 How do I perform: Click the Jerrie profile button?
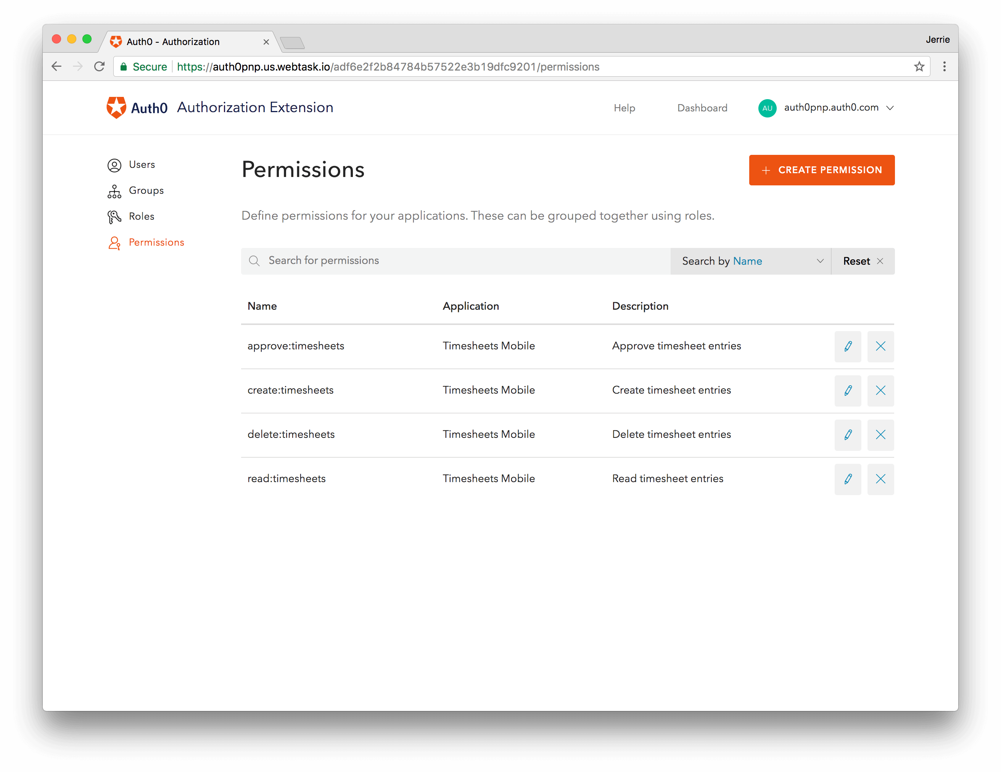tap(937, 40)
